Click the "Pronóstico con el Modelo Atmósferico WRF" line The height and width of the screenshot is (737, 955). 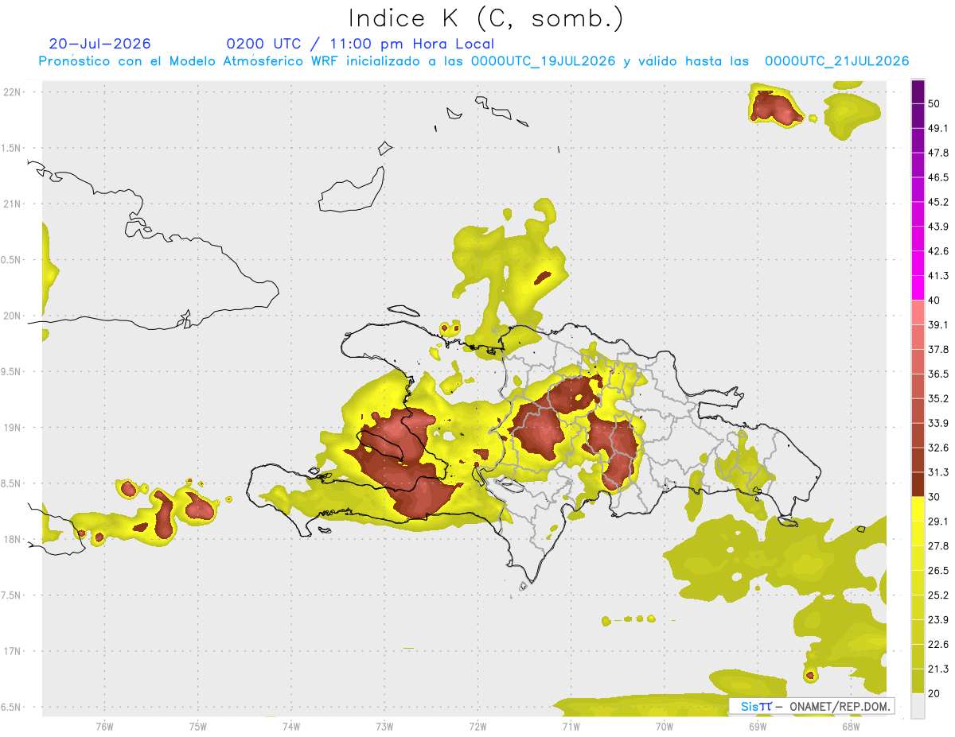474,61
